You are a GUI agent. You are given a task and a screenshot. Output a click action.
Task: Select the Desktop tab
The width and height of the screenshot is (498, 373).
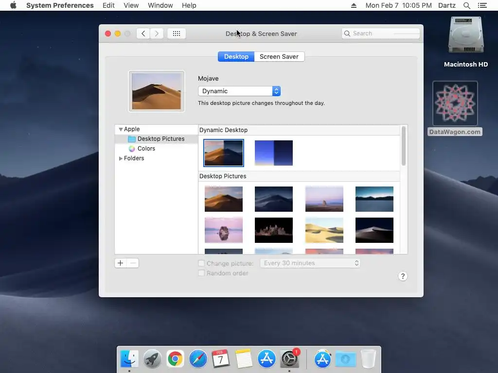point(236,56)
